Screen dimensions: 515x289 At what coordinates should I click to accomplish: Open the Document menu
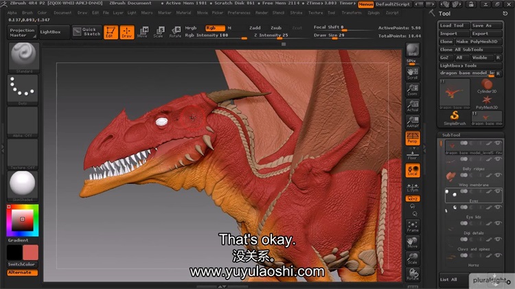tap(62, 12)
